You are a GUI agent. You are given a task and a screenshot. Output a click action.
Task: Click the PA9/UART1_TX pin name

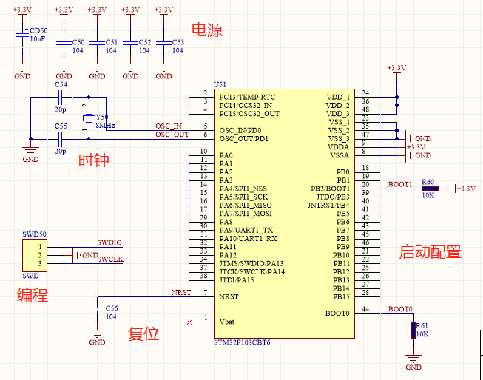246,231
